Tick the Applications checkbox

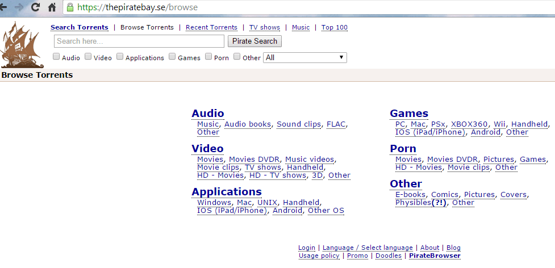pyautogui.click(x=120, y=56)
